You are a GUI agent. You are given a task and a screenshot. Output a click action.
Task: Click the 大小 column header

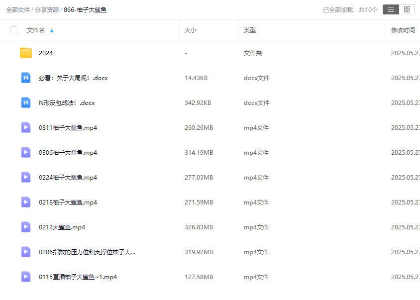point(191,30)
